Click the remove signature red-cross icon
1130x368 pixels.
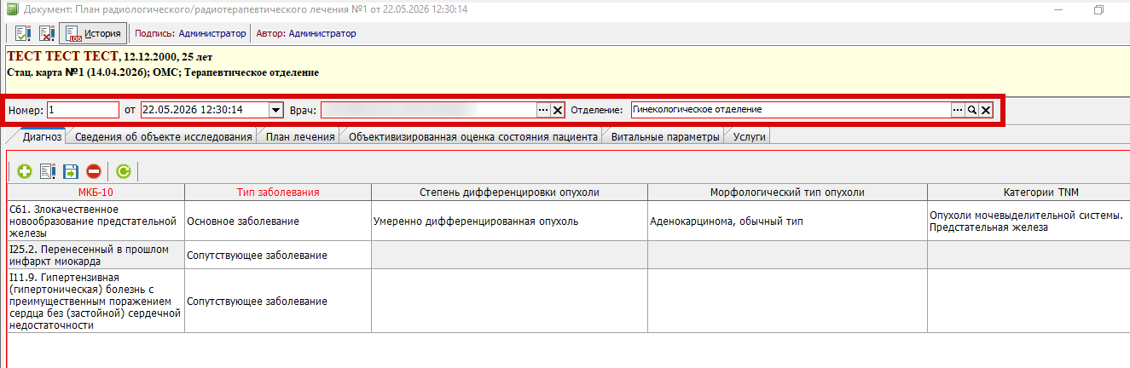tap(46, 34)
